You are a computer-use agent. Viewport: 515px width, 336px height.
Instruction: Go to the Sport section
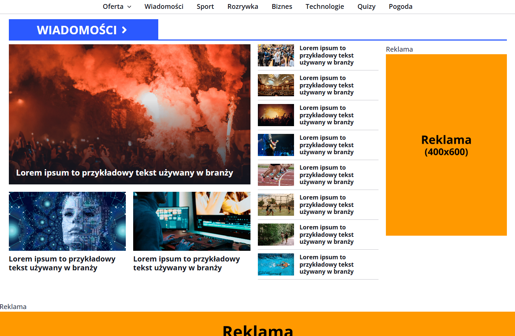point(205,7)
